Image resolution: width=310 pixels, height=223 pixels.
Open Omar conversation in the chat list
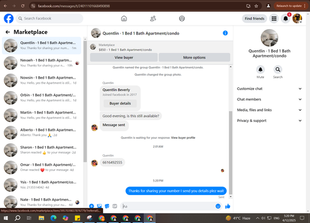[42, 167]
